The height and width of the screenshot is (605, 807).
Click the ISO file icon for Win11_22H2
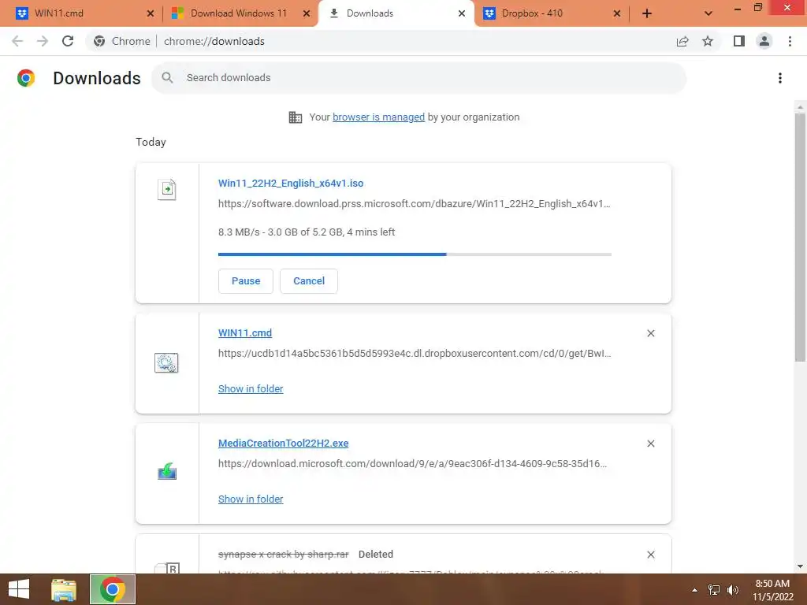167,189
